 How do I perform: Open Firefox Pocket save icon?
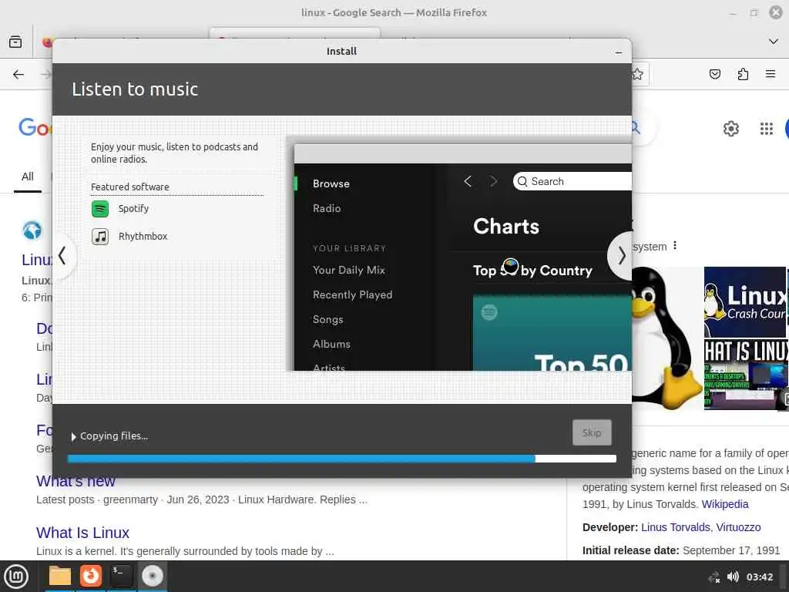click(x=714, y=75)
